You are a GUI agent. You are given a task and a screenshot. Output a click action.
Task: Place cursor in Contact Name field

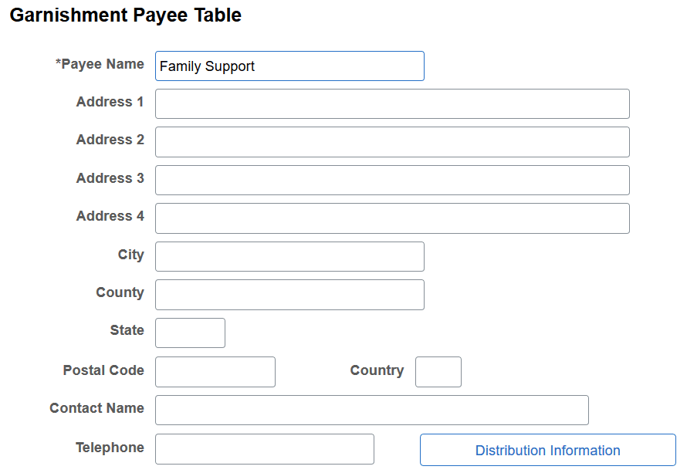pyautogui.click(x=372, y=410)
